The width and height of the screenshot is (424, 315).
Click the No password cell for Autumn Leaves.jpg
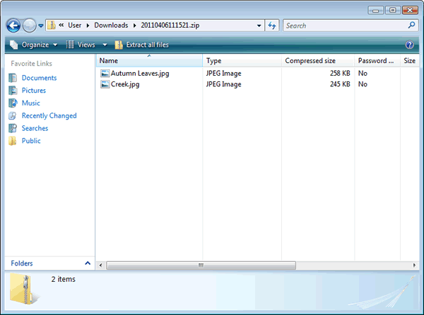pyautogui.click(x=363, y=74)
